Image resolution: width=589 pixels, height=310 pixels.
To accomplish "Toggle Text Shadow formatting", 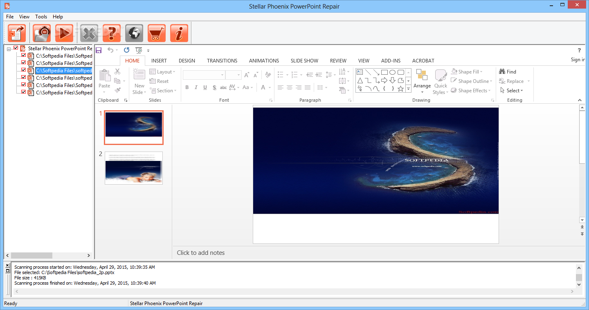I will [x=214, y=87].
